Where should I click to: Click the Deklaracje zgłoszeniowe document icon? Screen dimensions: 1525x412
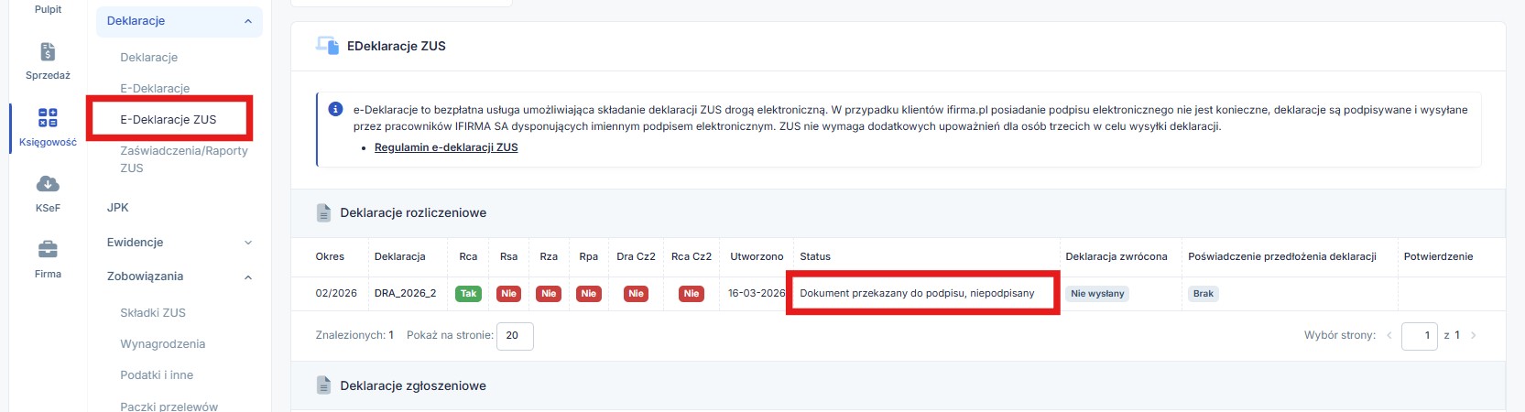click(x=323, y=385)
